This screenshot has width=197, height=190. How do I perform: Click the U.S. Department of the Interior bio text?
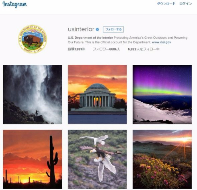[90, 38]
